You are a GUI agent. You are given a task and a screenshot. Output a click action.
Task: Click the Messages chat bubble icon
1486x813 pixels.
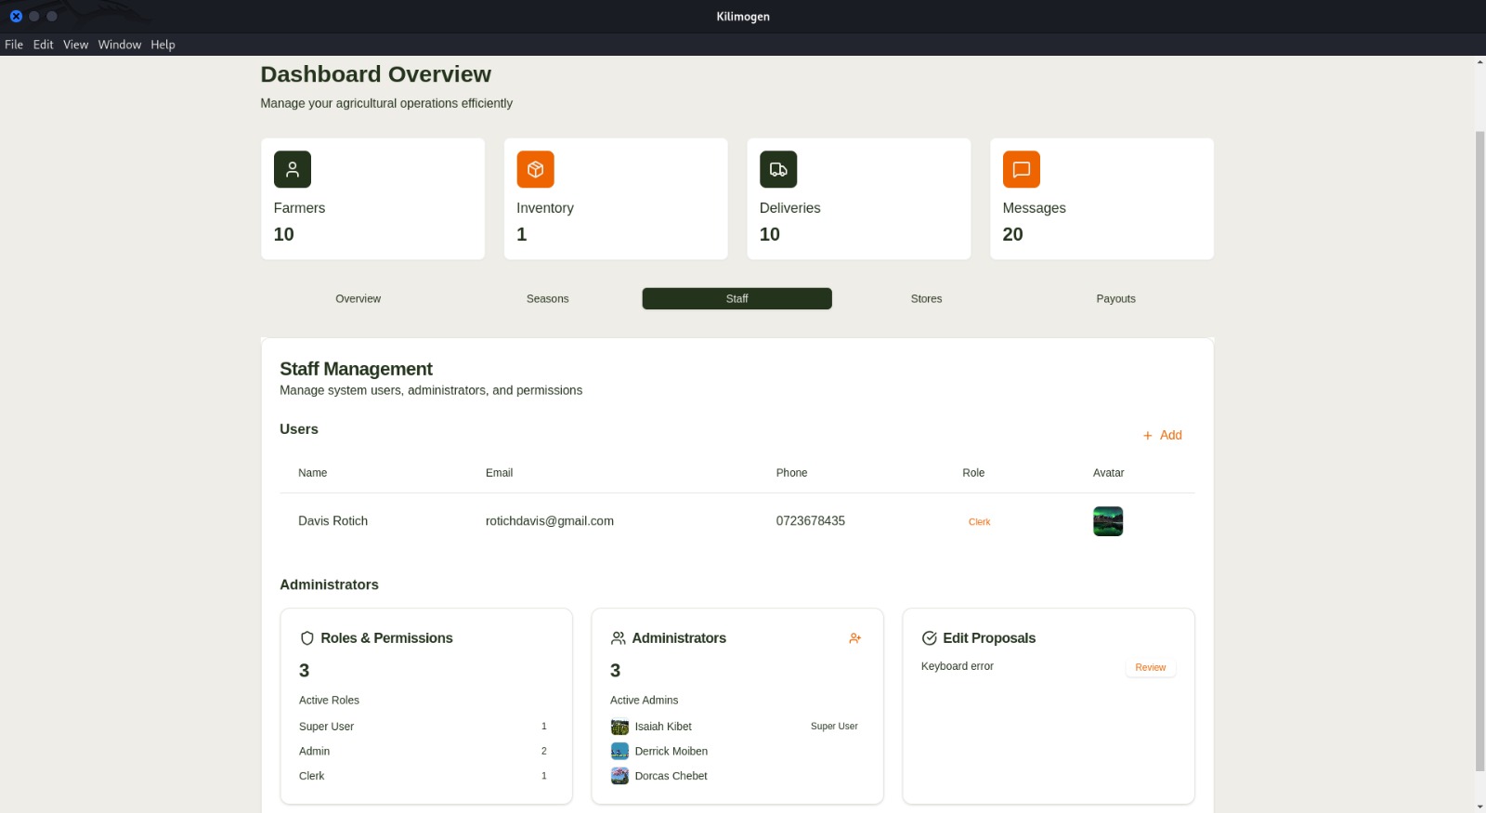coord(1022,169)
